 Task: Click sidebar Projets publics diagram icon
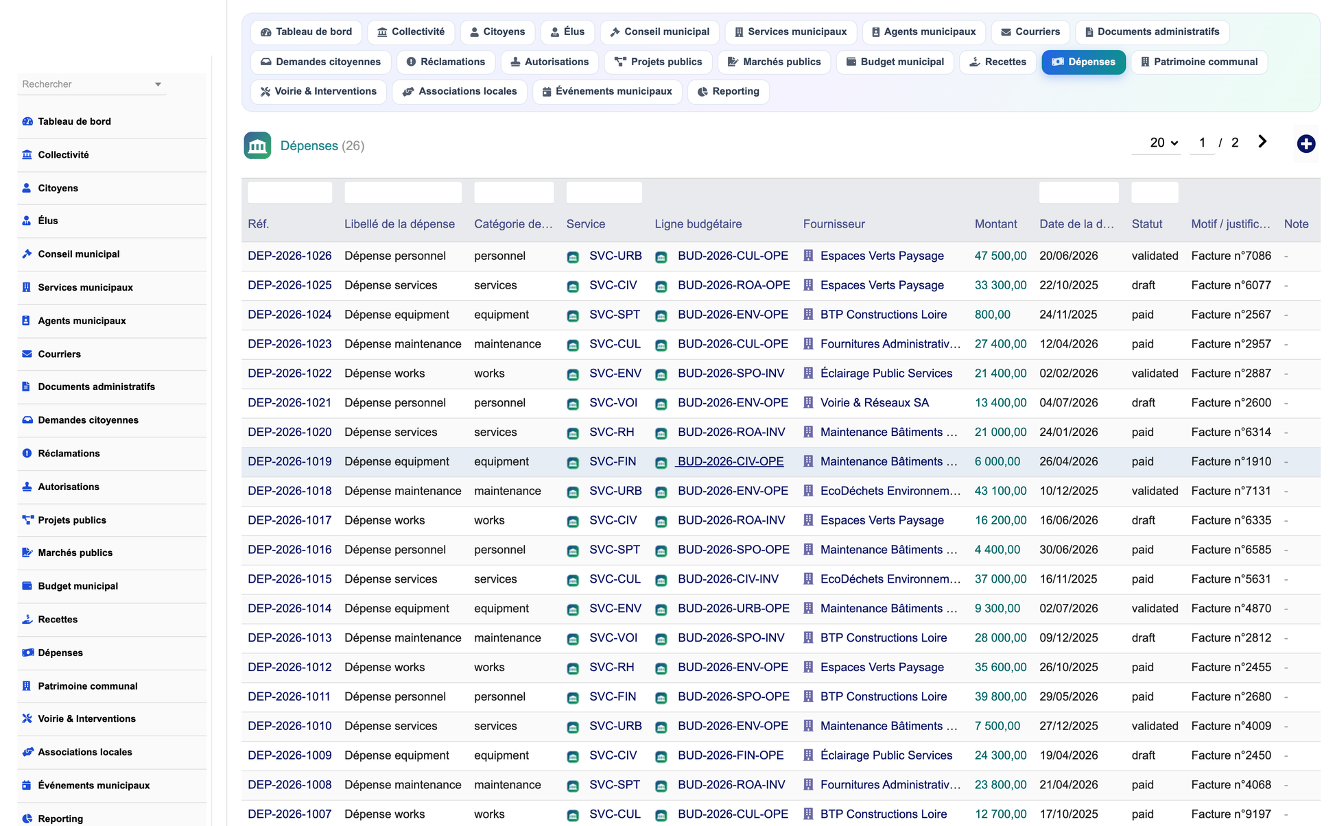click(x=27, y=520)
